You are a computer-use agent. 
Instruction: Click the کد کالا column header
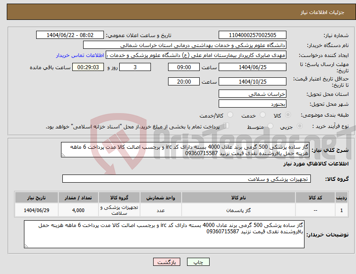[315, 198]
